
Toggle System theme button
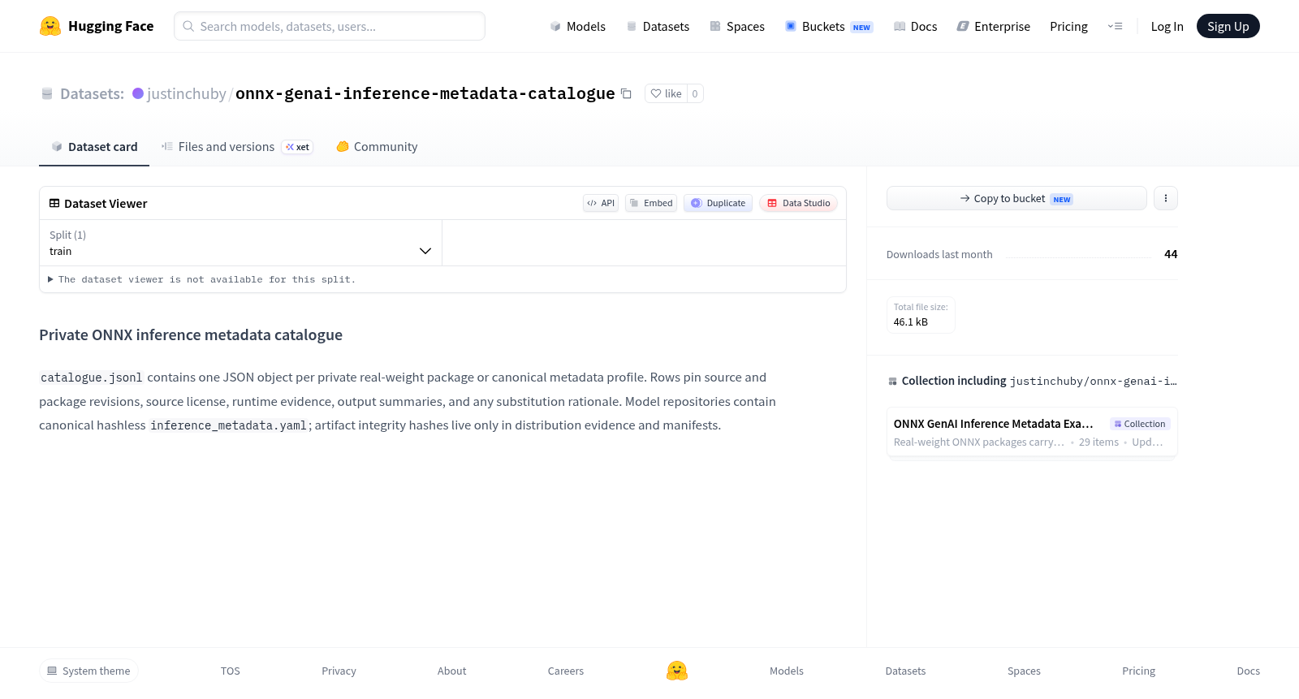pyautogui.click(x=88, y=671)
